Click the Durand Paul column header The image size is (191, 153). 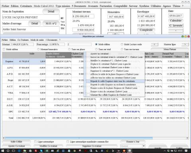[x=173, y=55]
